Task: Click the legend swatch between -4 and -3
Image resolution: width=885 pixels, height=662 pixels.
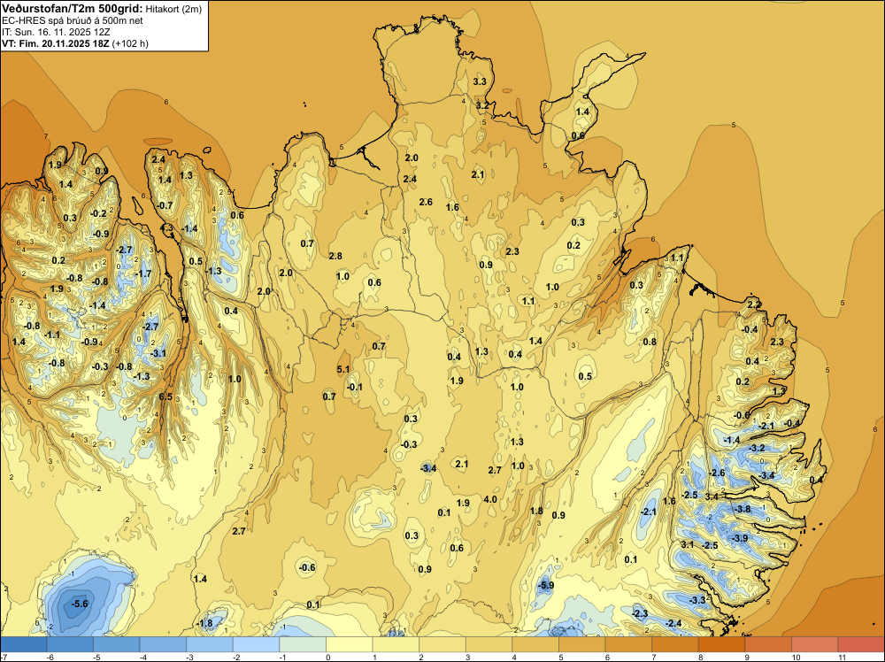Action: coord(163,644)
